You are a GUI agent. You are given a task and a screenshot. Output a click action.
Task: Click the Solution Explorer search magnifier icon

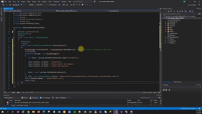pyautogui.click(x=199, y=14)
